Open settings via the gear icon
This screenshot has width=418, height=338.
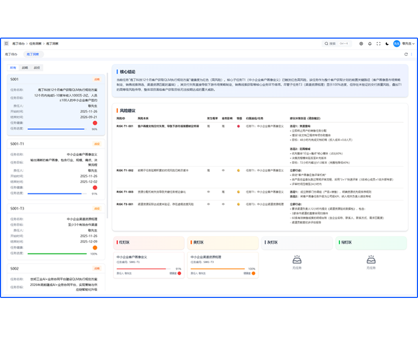click(361, 44)
